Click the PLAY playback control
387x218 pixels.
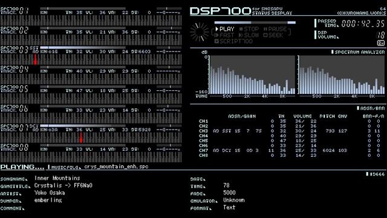[x=224, y=29]
